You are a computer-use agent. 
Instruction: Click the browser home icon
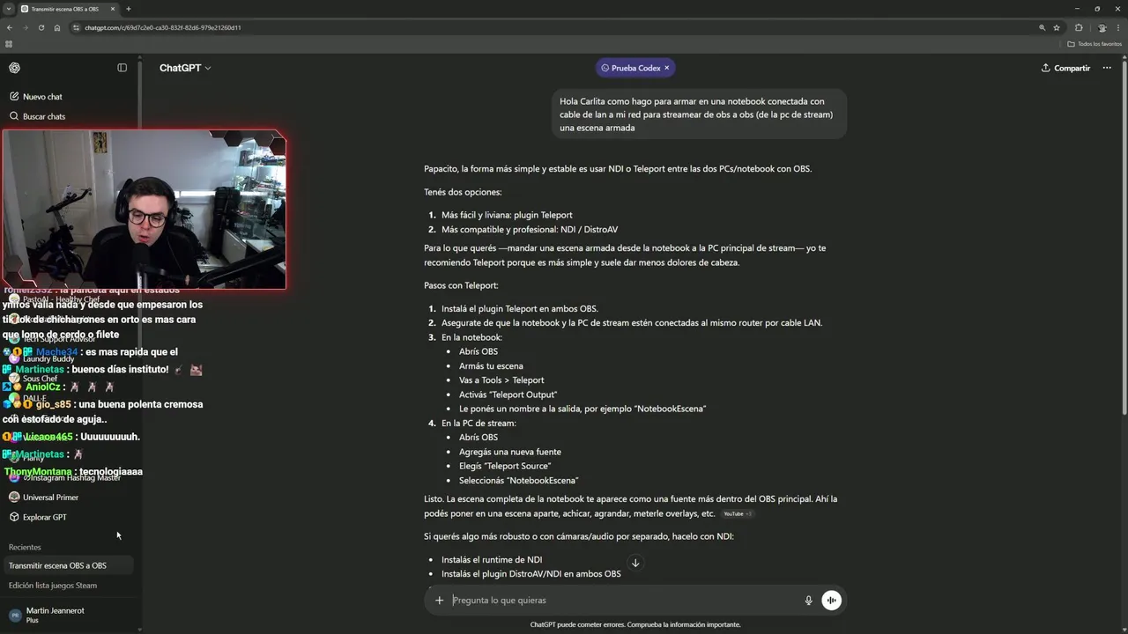57,27
